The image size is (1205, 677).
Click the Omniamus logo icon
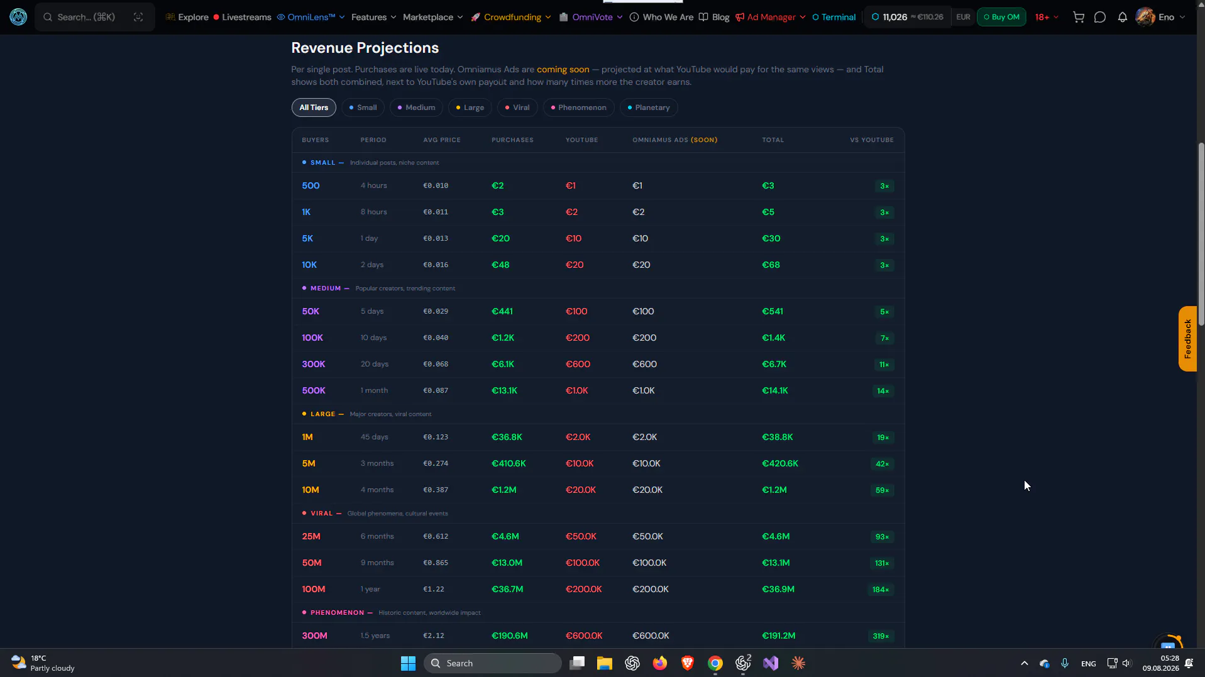pyautogui.click(x=18, y=17)
